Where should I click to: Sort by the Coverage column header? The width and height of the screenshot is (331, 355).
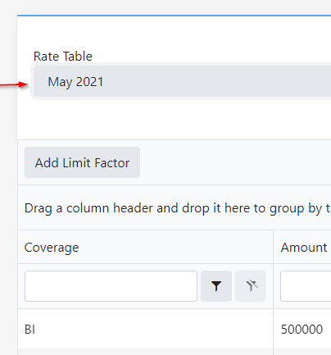(x=52, y=248)
